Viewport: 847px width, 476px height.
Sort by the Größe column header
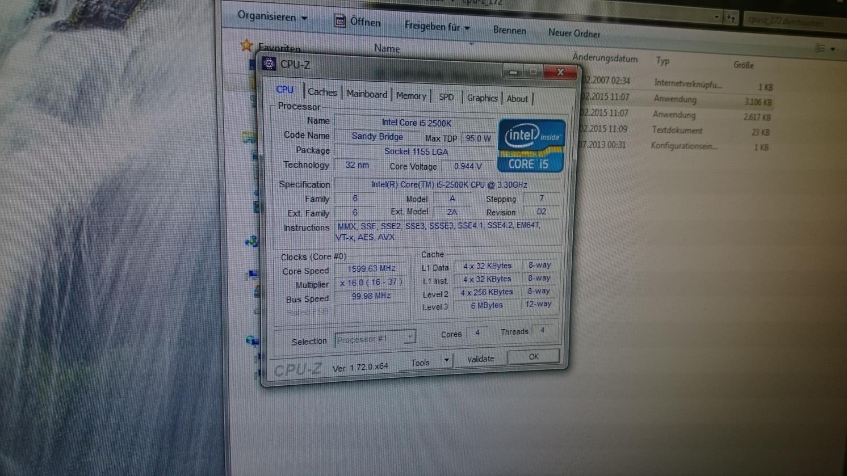pyautogui.click(x=743, y=65)
